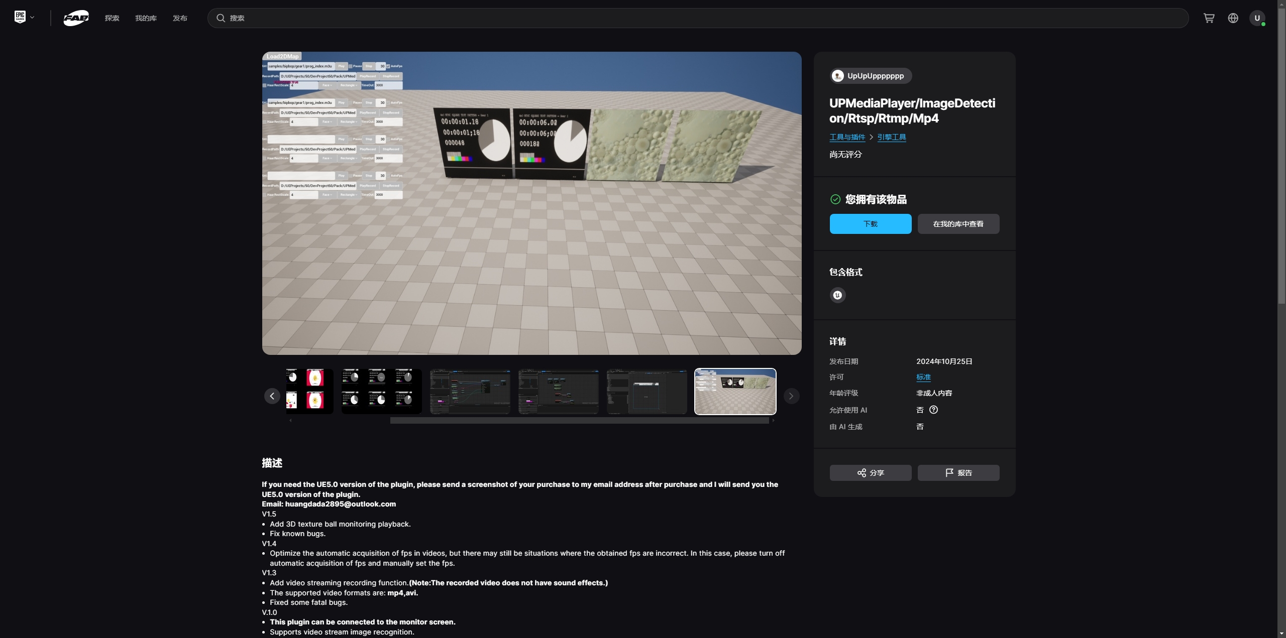Open the 探索 menu item
1286x638 pixels.
click(112, 18)
